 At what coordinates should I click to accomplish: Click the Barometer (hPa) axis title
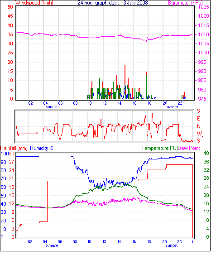coord(186,3)
